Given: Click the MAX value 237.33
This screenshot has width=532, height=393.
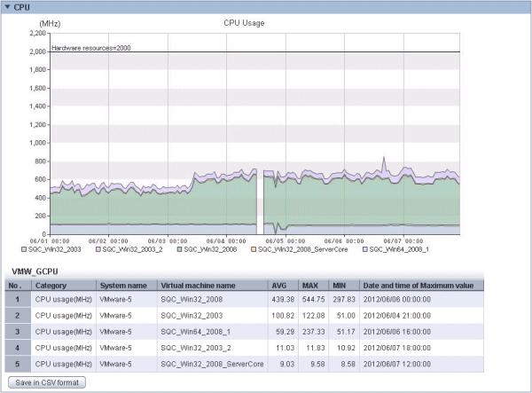Looking at the screenshot, I should click(x=314, y=332).
